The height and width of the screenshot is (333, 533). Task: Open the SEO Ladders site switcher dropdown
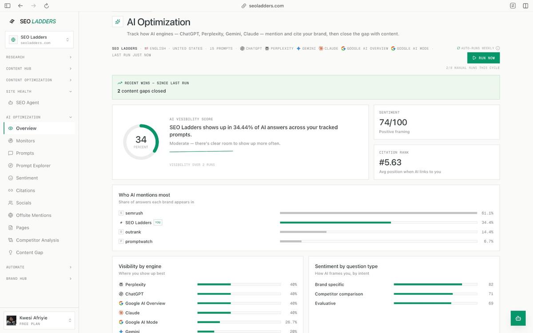[x=39, y=40]
